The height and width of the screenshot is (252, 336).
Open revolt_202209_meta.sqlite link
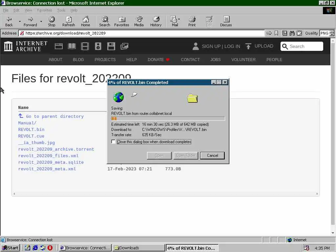[x=51, y=162]
